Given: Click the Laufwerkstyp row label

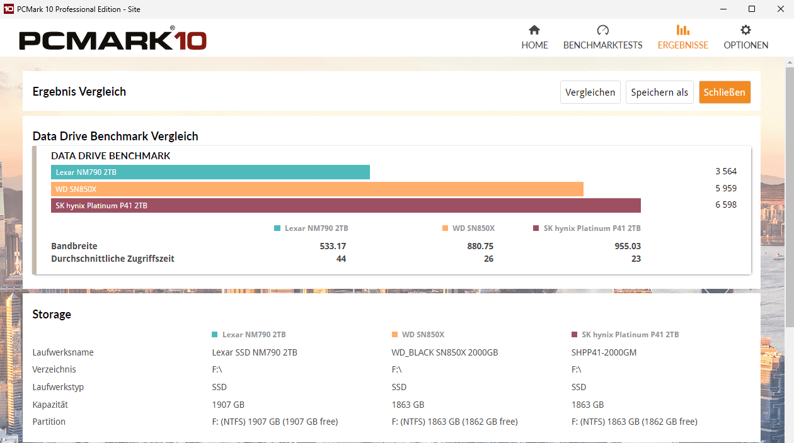Looking at the screenshot, I should (58, 387).
